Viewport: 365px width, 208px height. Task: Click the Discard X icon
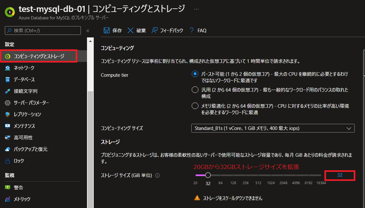130,31
